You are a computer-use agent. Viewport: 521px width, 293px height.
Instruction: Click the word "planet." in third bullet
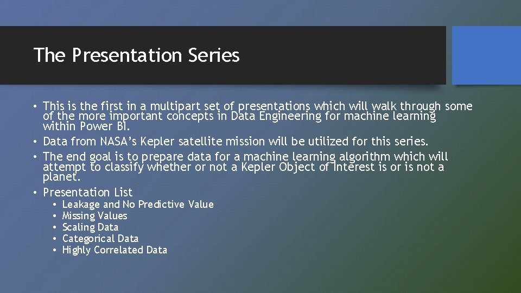click(61, 177)
